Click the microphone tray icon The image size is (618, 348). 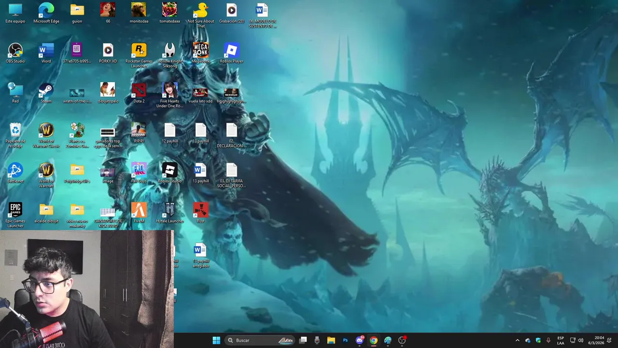coord(548,340)
